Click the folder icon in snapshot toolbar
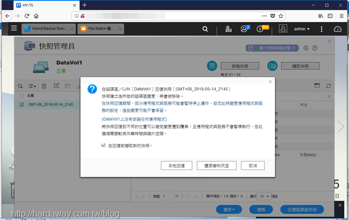Screen dimensions: 349x220 click(x=68, y=86)
